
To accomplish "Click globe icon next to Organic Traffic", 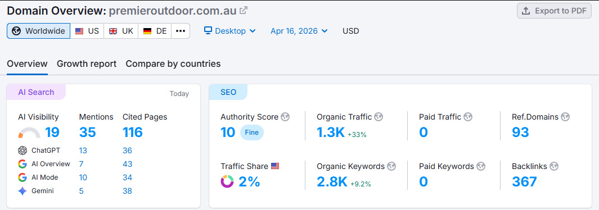I will coord(379,117).
